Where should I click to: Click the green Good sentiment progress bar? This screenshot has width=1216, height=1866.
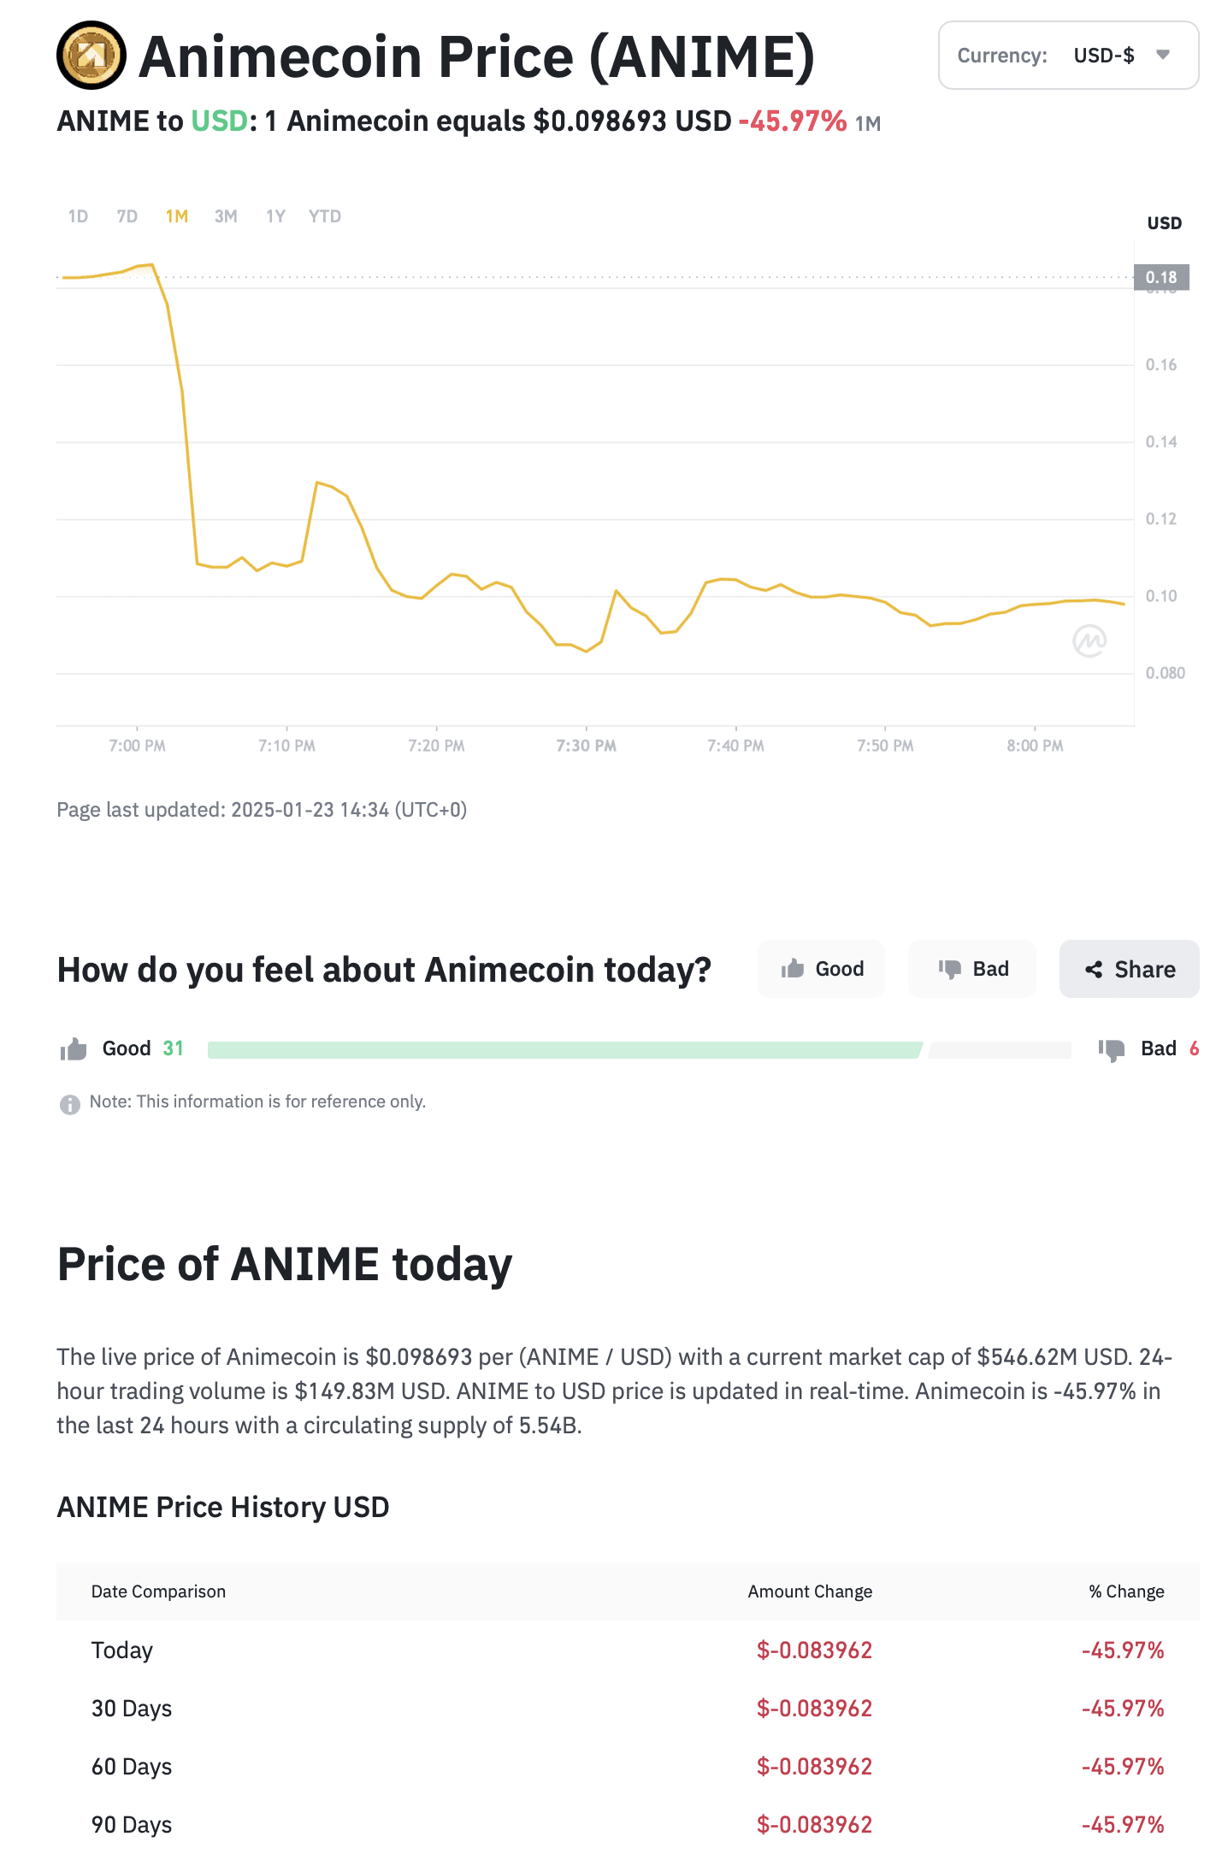[564, 1050]
